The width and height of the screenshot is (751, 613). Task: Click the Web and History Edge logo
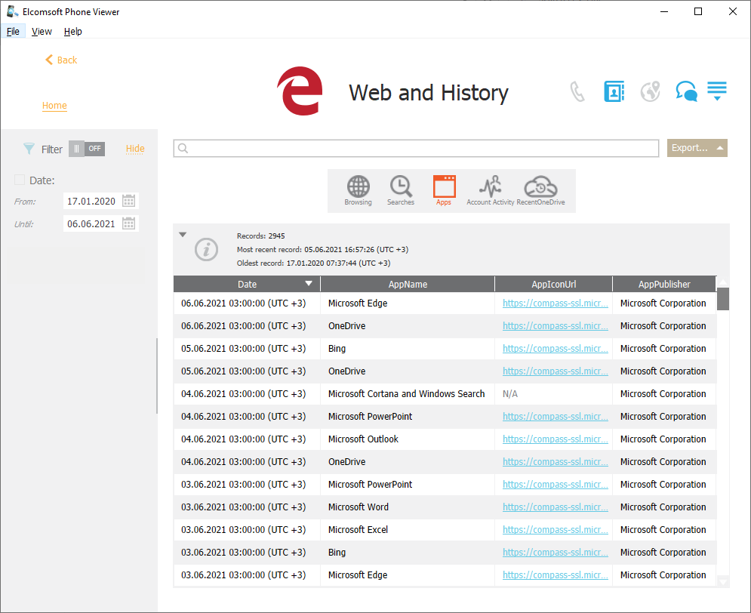tap(300, 91)
